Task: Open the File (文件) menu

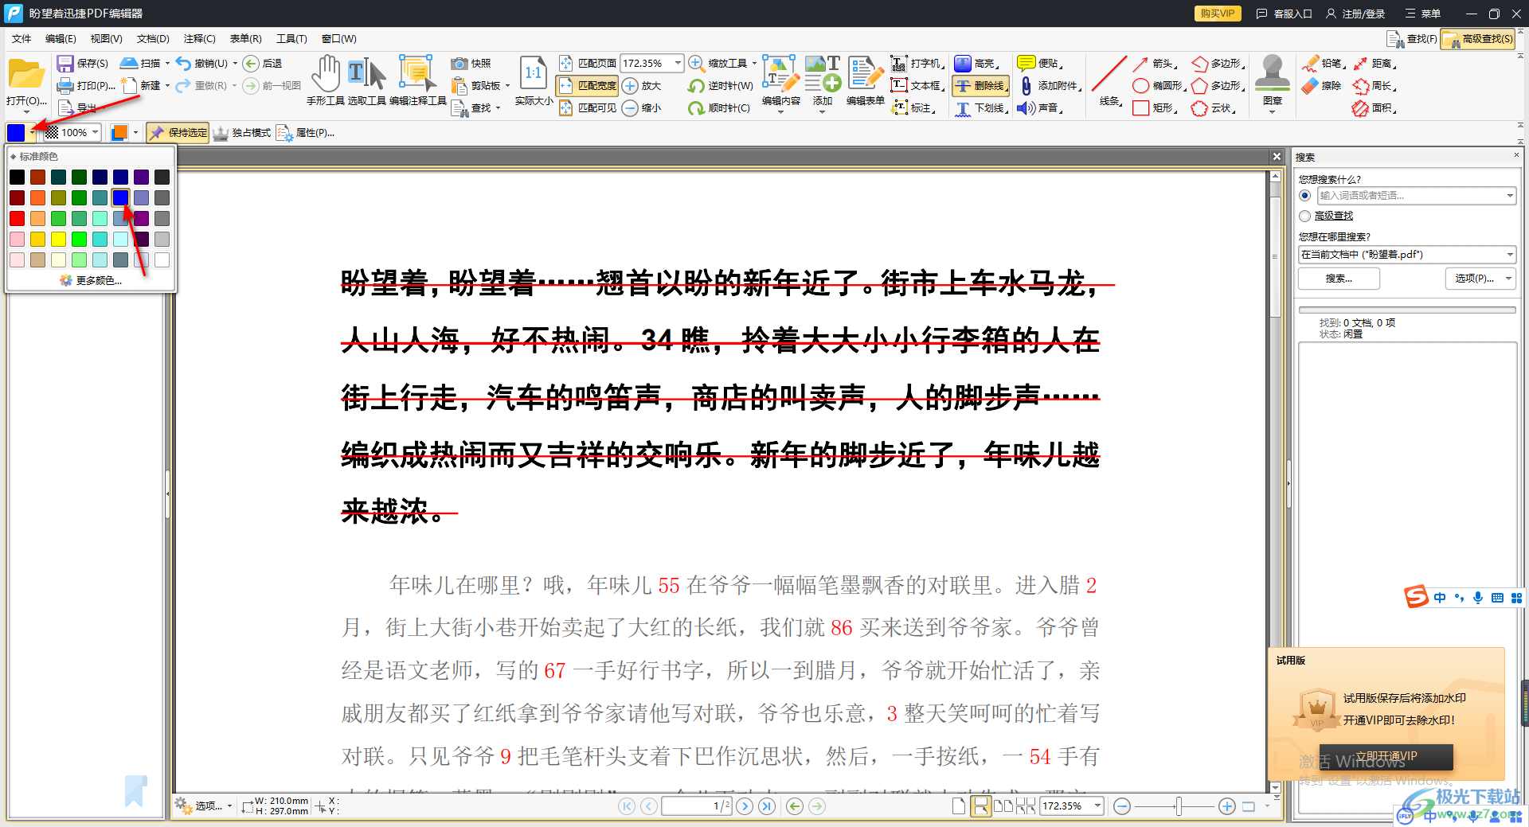Action: tap(22, 38)
